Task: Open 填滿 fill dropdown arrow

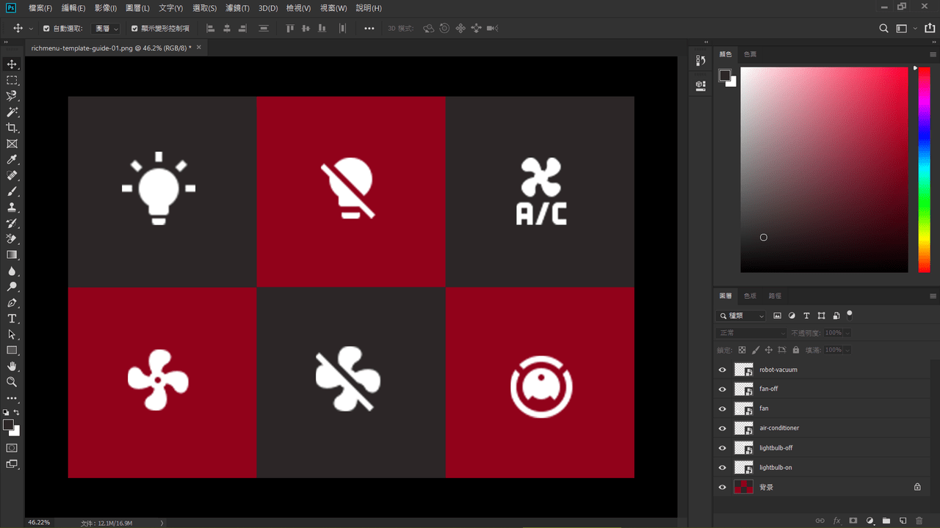Action: 847,351
